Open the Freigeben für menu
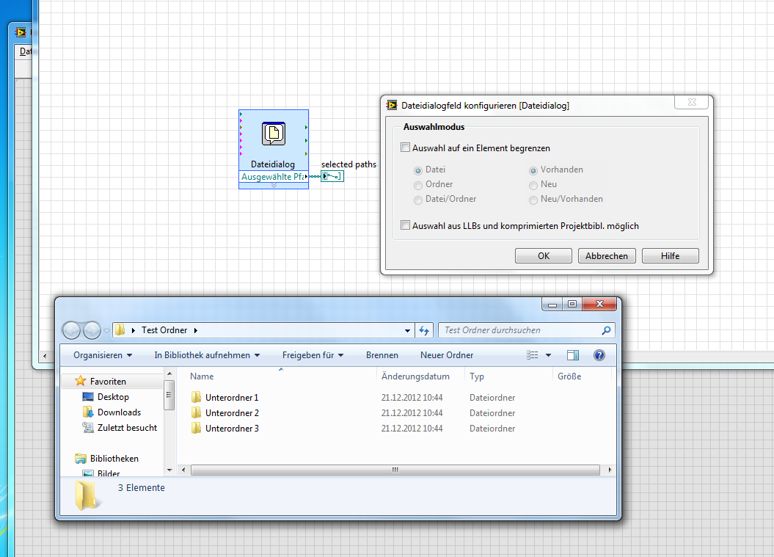Viewport: 774px width, 557px height. [x=313, y=355]
